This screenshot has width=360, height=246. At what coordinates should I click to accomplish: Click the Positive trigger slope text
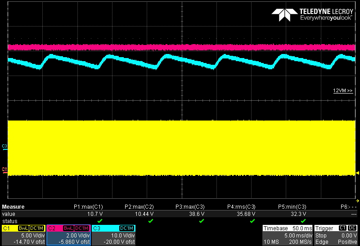click(x=347, y=242)
